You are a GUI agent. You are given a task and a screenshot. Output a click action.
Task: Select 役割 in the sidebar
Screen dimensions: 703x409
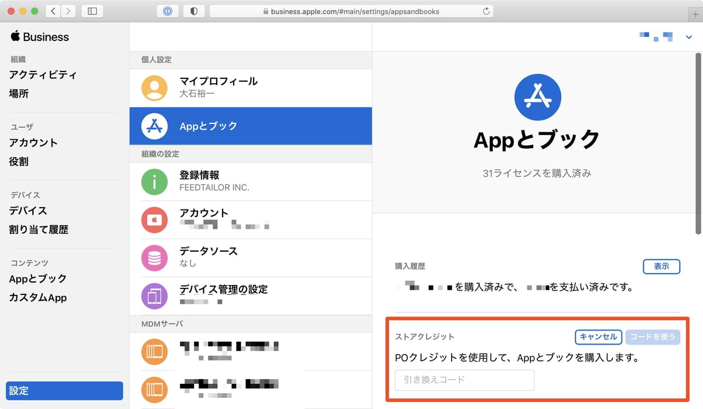pyautogui.click(x=19, y=161)
